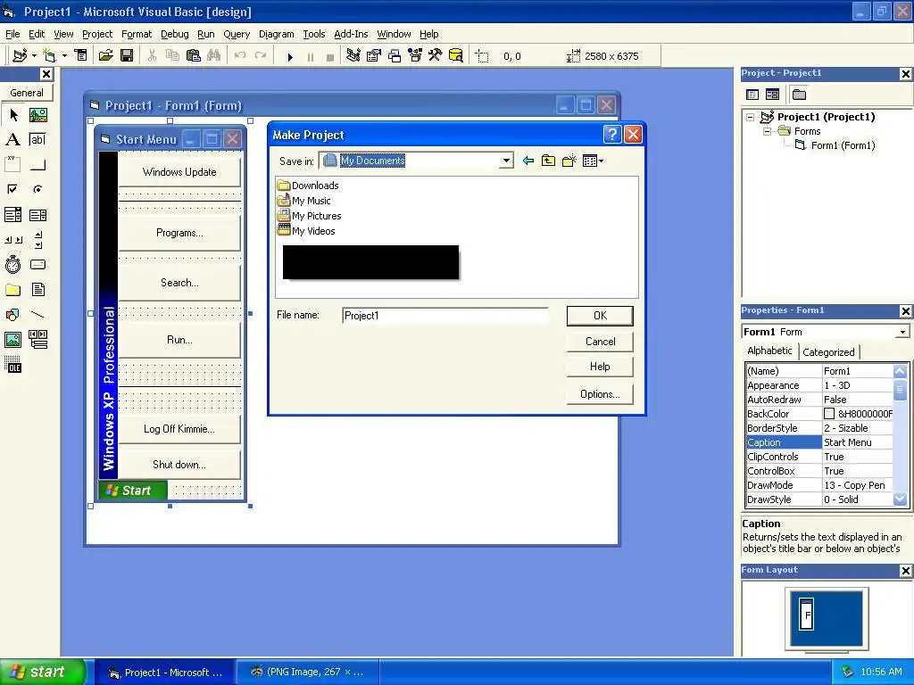Click the Properties Window toolbar icon
The width and height of the screenshot is (914, 685).
374,56
